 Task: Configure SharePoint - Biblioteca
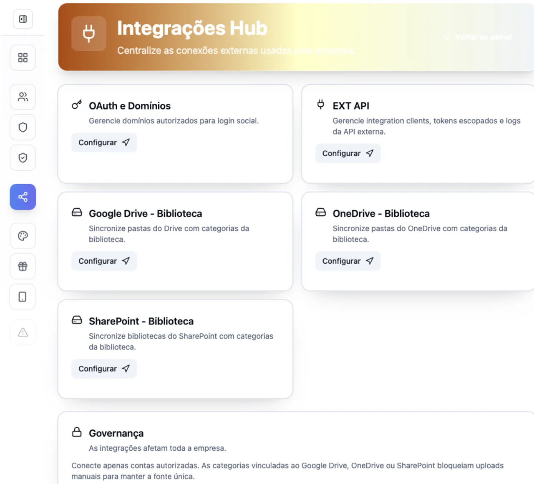104,369
